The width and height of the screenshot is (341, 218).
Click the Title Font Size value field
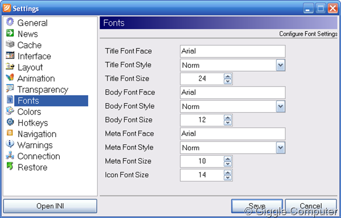[202, 79]
